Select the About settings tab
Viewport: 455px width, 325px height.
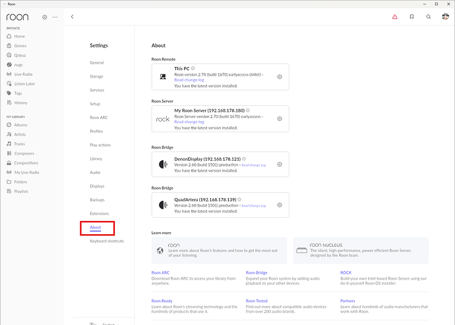[95, 227]
